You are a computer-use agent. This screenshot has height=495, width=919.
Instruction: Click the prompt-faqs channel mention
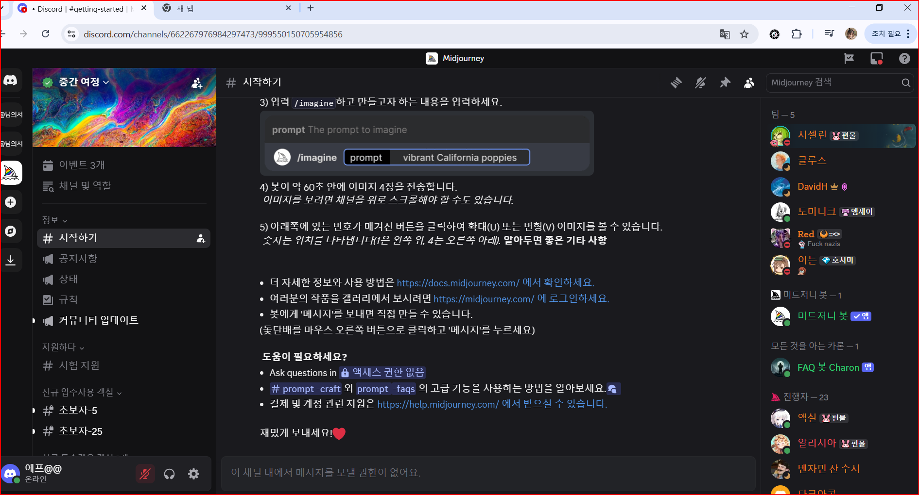coord(386,389)
